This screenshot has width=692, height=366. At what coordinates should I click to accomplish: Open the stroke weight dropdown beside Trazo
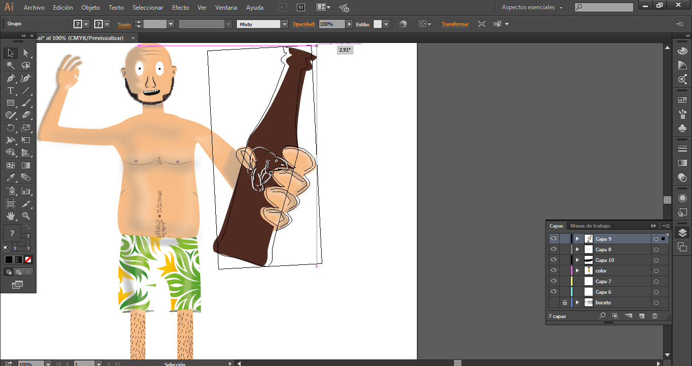click(x=171, y=24)
